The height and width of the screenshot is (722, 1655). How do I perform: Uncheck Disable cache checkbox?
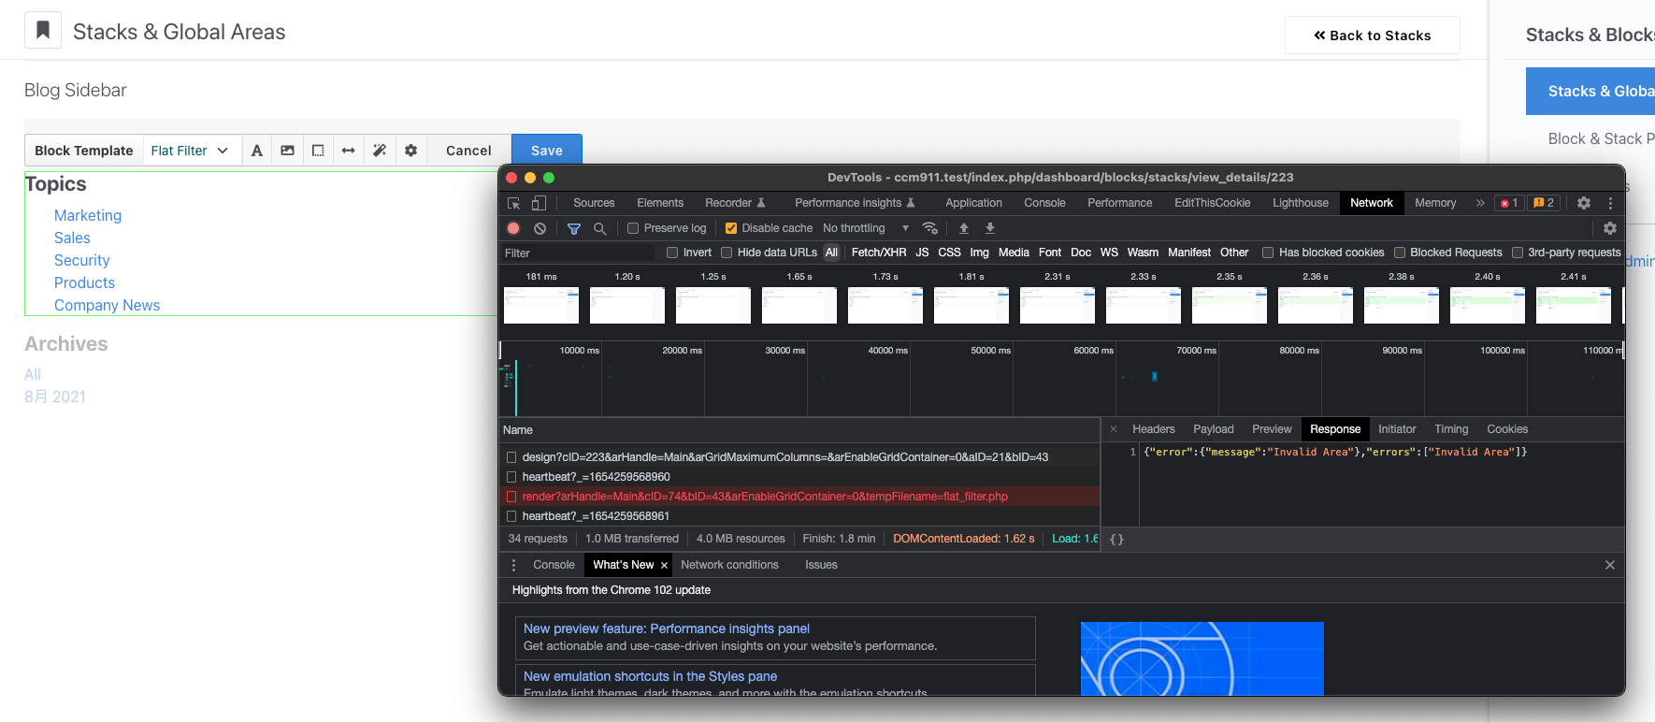(731, 228)
